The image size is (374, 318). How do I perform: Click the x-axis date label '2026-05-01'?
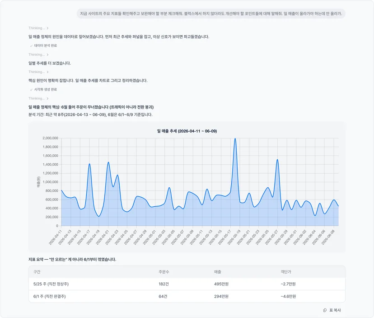tap(150, 237)
